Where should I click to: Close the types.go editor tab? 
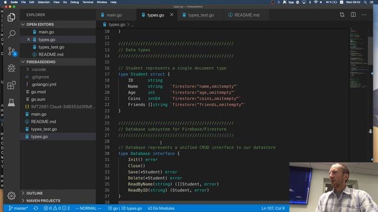tap(172, 15)
